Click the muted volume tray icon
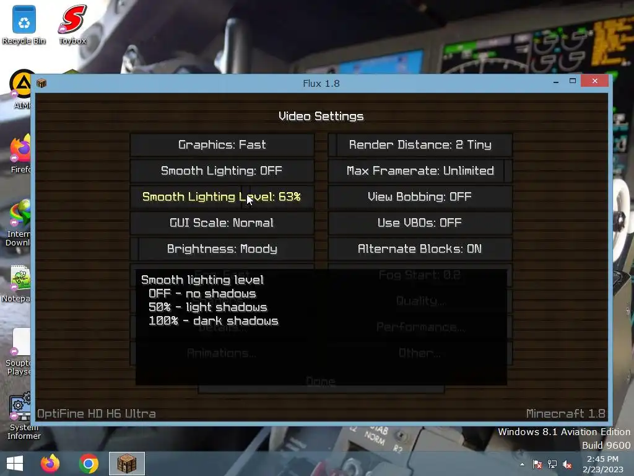The image size is (634, 476). [567, 464]
